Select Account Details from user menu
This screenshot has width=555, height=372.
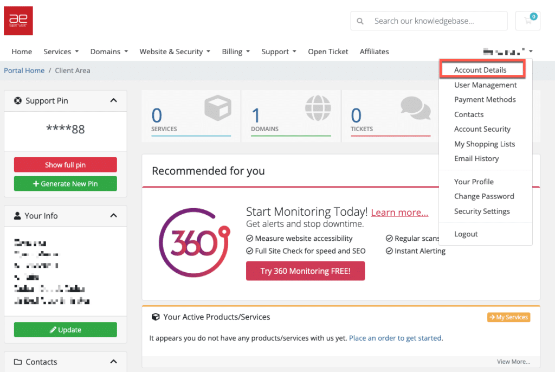[480, 70]
